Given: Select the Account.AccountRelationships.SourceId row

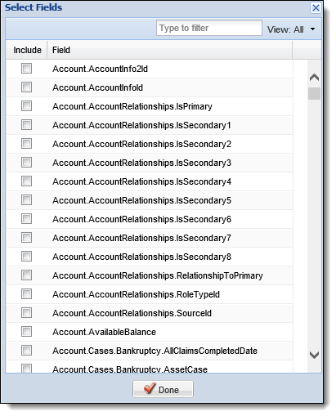Looking at the screenshot, I should tap(150, 313).
